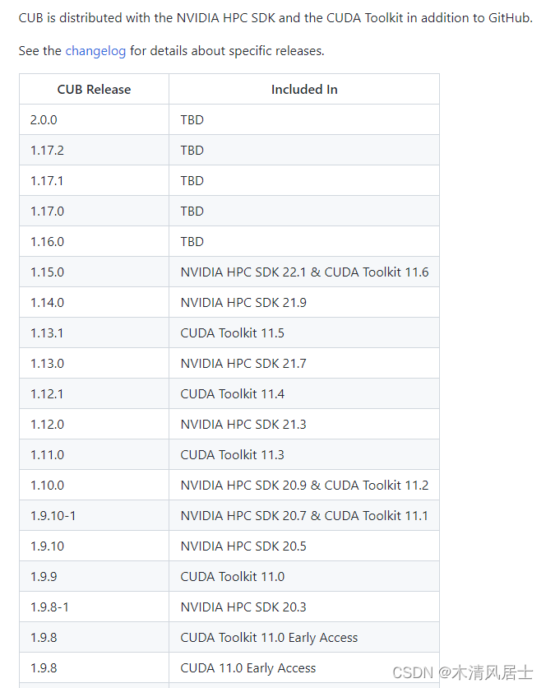Select the "1.14.0" release cell
546x688 pixels.
coord(94,302)
